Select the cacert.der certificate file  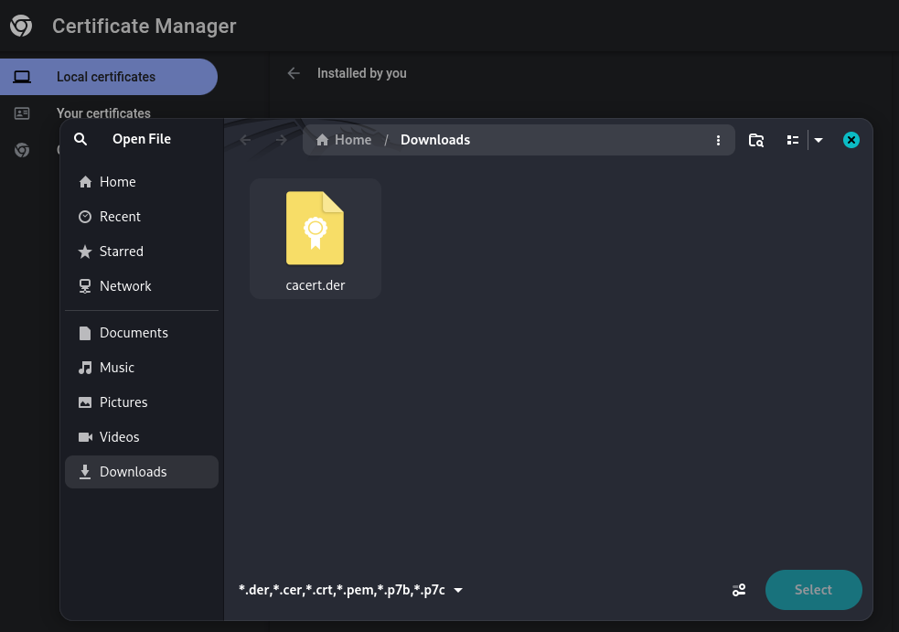pos(315,239)
